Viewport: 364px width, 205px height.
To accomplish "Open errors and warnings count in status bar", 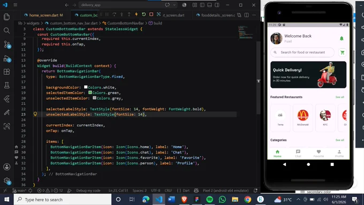I will point(50,191).
